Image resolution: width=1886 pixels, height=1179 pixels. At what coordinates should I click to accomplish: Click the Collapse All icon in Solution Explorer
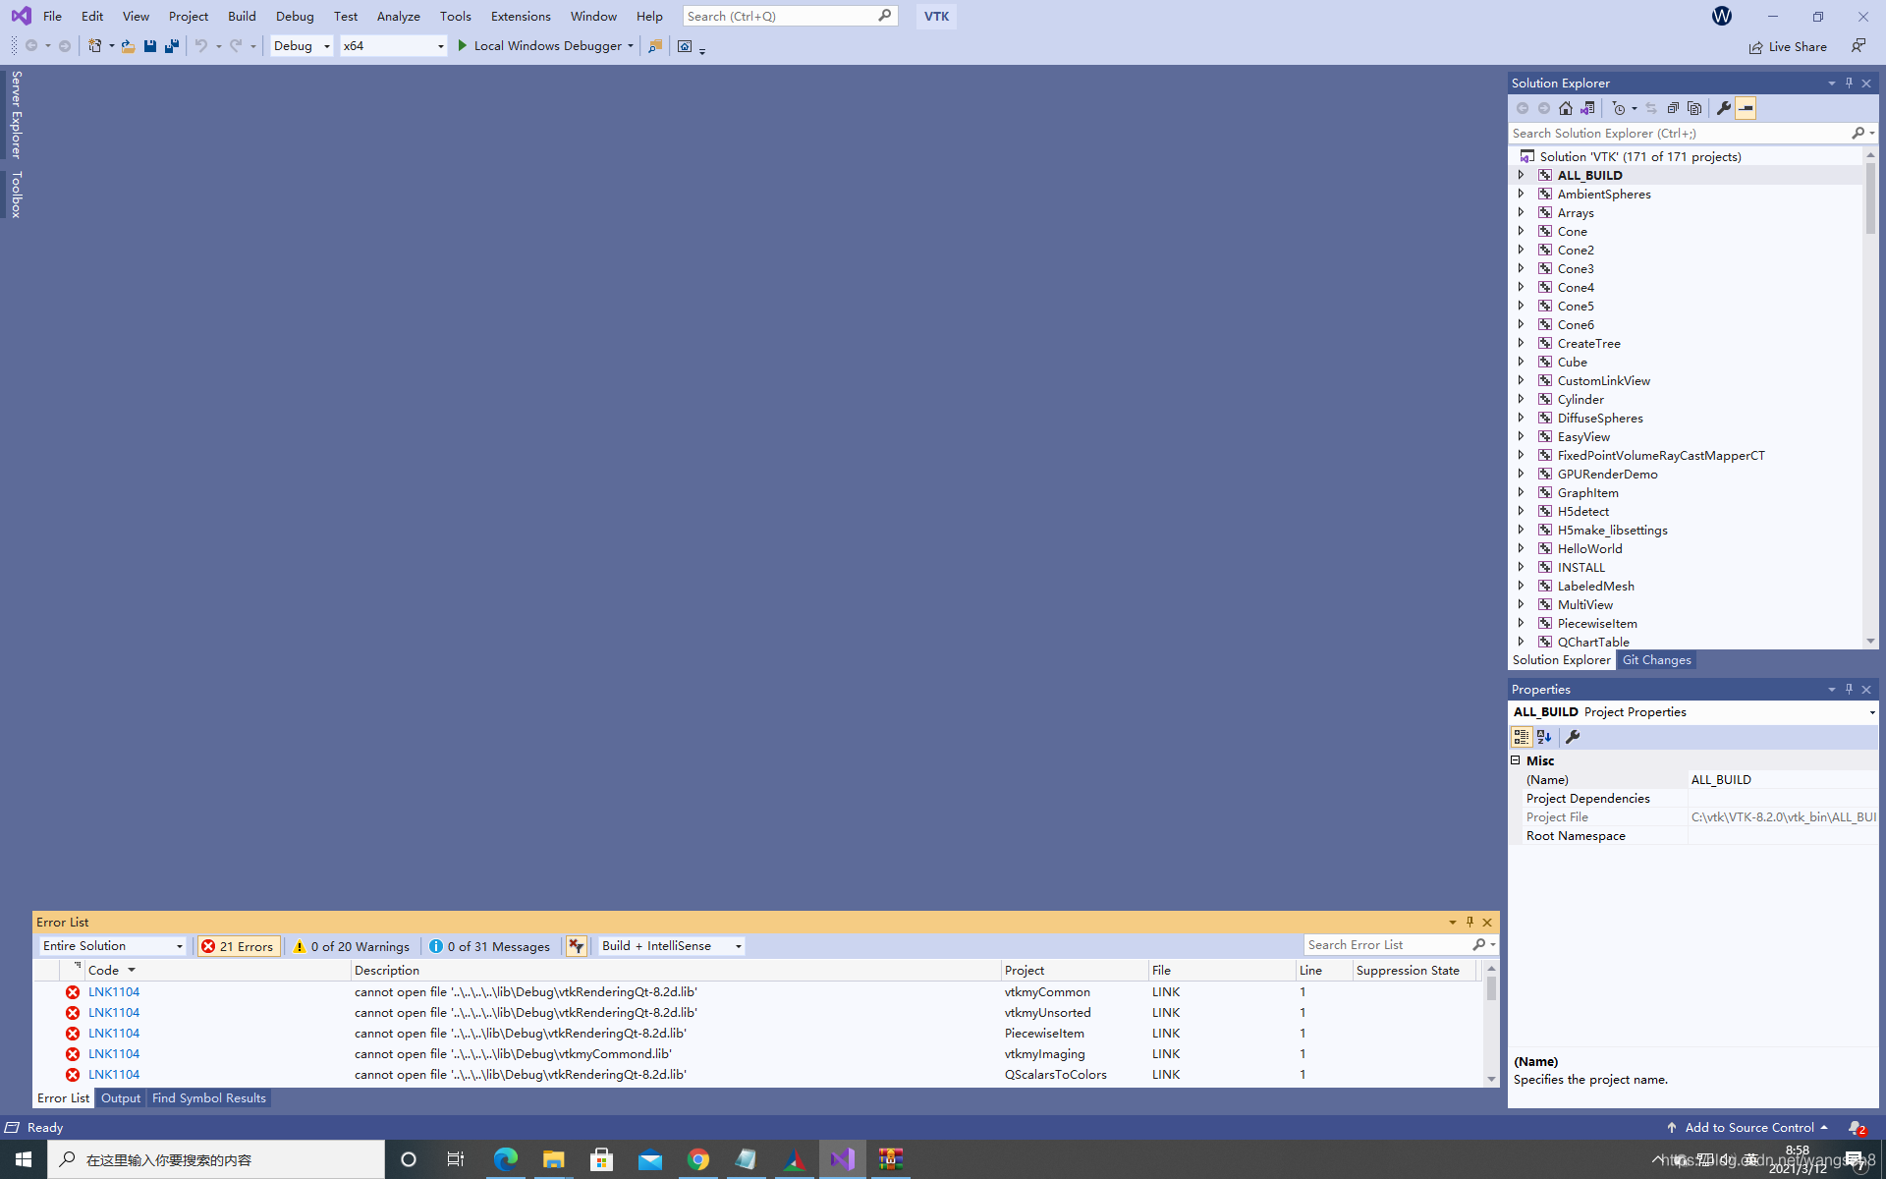click(x=1673, y=108)
